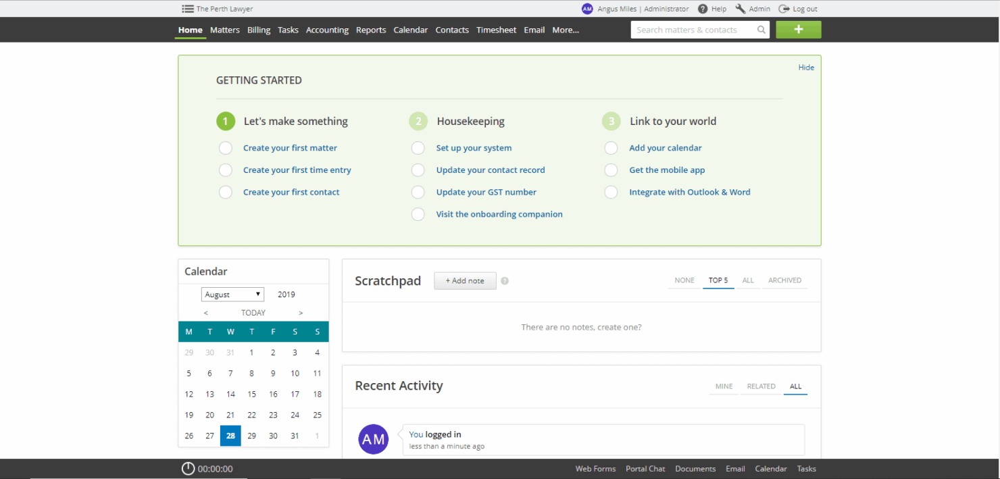Image resolution: width=1000 pixels, height=479 pixels.
Task: Tick circle for Visit the onboarding companion
Action: click(x=418, y=214)
